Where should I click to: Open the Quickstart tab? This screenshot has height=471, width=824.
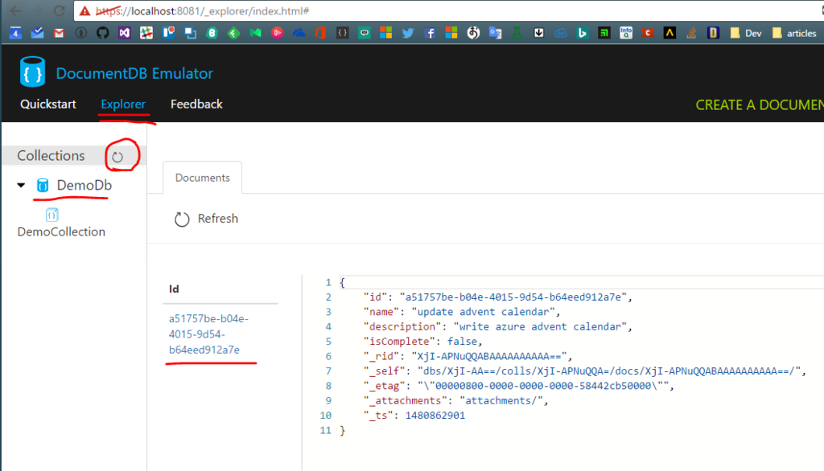pos(47,104)
